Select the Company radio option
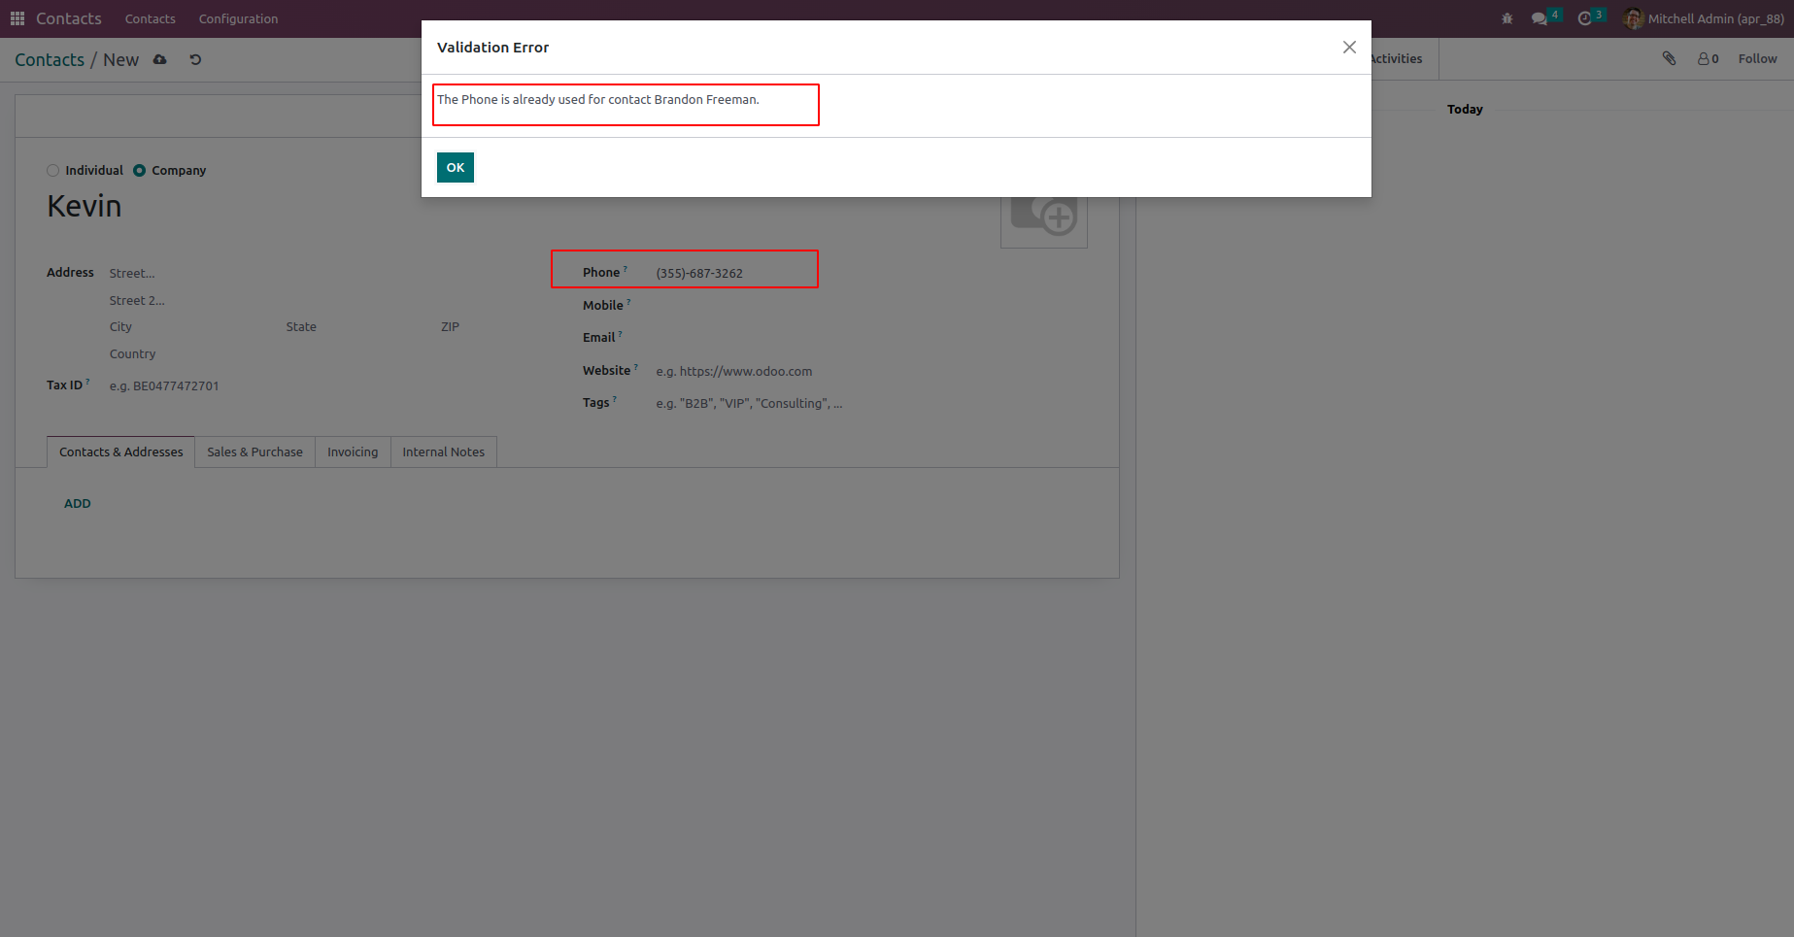The height and width of the screenshot is (937, 1794). click(x=140, y=170)
